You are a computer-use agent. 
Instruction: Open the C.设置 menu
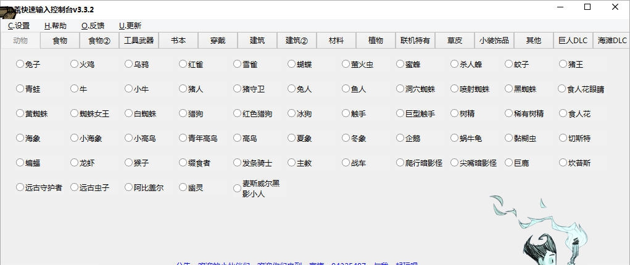point(19,26)
